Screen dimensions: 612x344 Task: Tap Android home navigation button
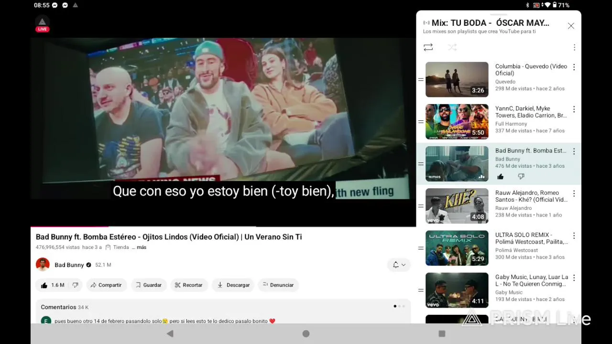(x=306, y=333)
